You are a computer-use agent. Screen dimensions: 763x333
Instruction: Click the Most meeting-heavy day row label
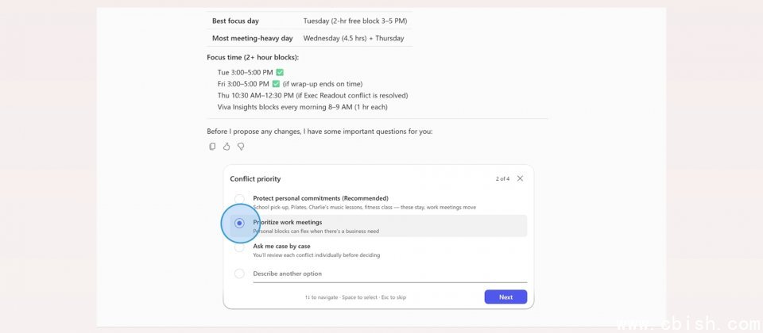click(x=252, y=38)
